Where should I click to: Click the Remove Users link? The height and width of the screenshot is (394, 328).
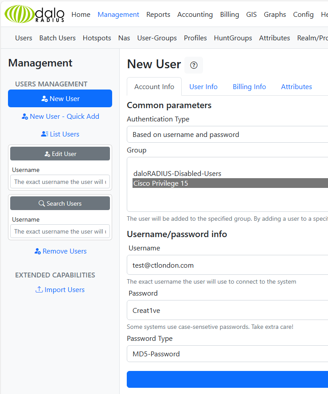point(64,251)
